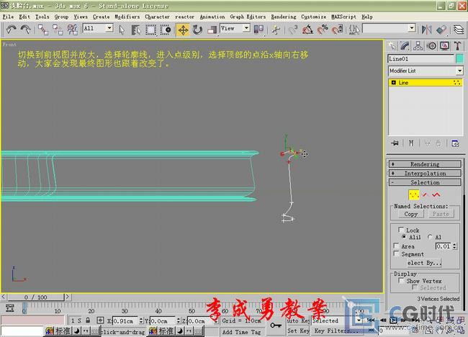Toggle the Percent Snap icon
The image size is (468, 337).
tap(323, 30)
